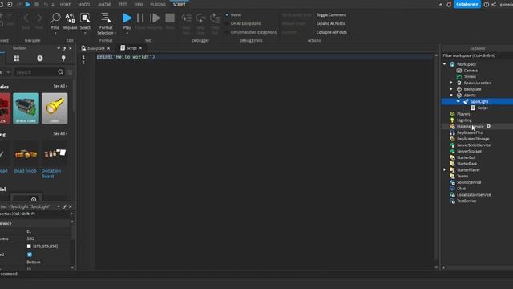Click the share icon in title bar
This screenshot has height=289, width=513.
(x=494, y=4)
